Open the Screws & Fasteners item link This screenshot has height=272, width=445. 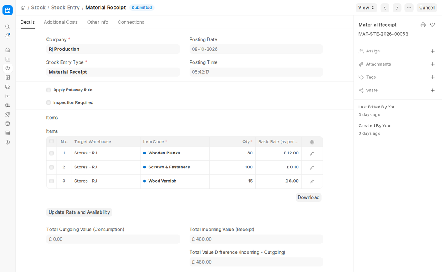pos(169,167)
